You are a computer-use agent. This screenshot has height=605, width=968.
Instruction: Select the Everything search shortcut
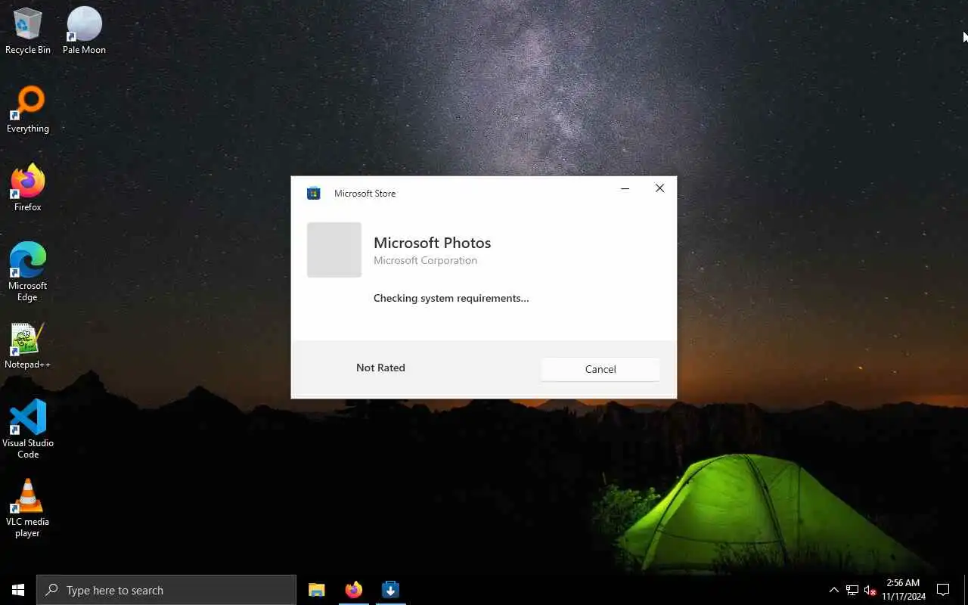(28, 110)
